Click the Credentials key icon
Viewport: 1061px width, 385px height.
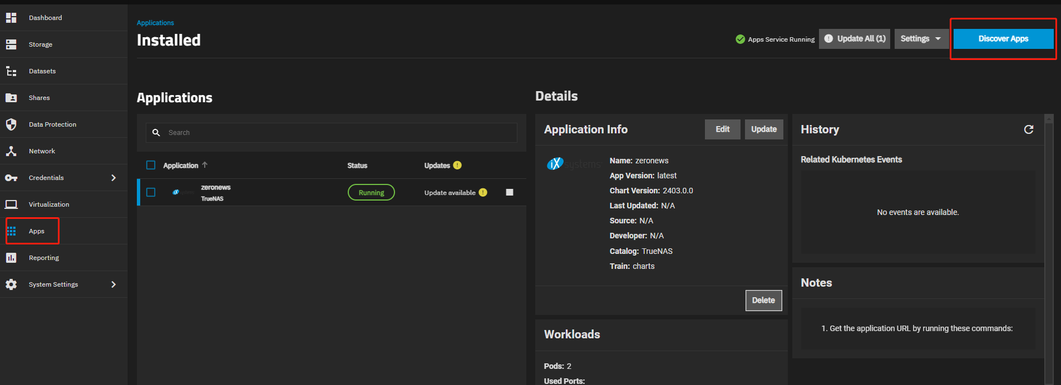coord(11,178)
